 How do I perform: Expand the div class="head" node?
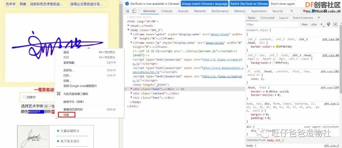pos(131,89)
